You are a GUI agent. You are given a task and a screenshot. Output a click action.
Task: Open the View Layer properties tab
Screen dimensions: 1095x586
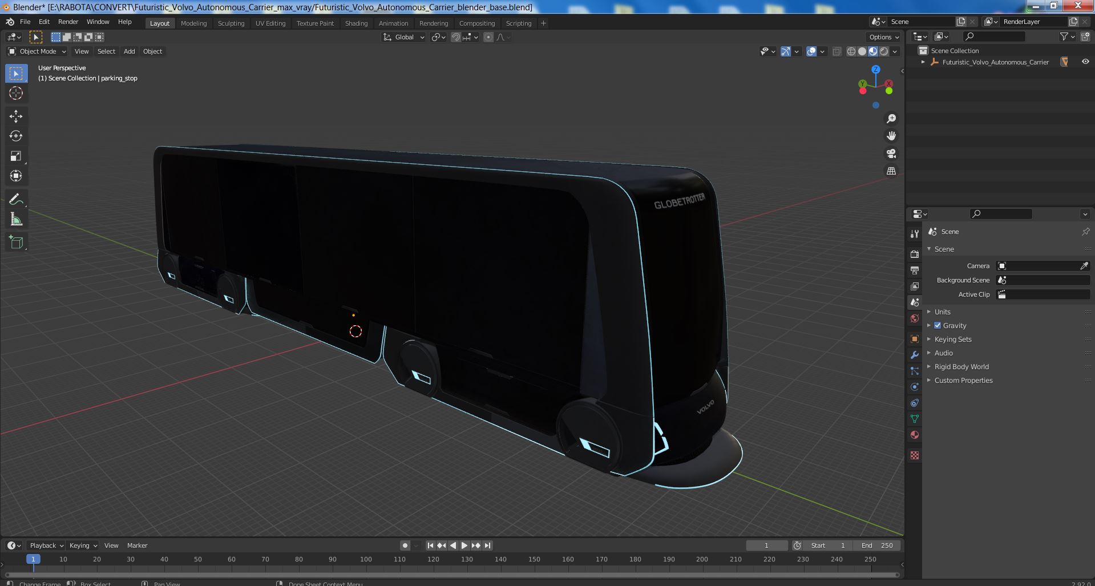tap(915, 286)
